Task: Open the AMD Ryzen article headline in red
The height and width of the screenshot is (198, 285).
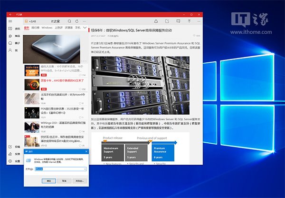Action: (62, 80)
